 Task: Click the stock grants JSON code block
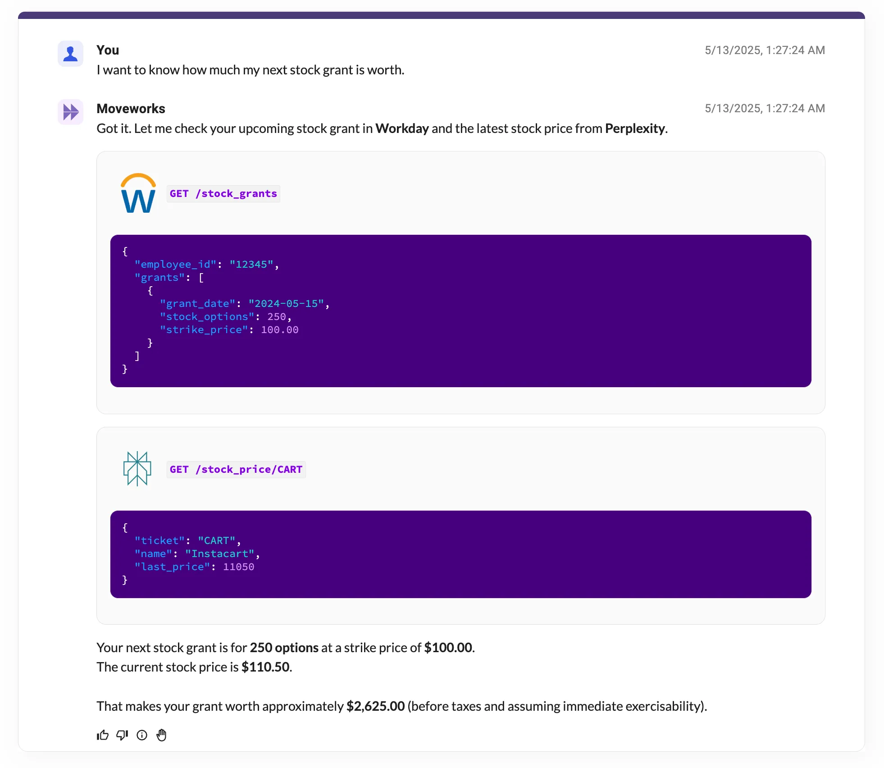click(460, 311)
